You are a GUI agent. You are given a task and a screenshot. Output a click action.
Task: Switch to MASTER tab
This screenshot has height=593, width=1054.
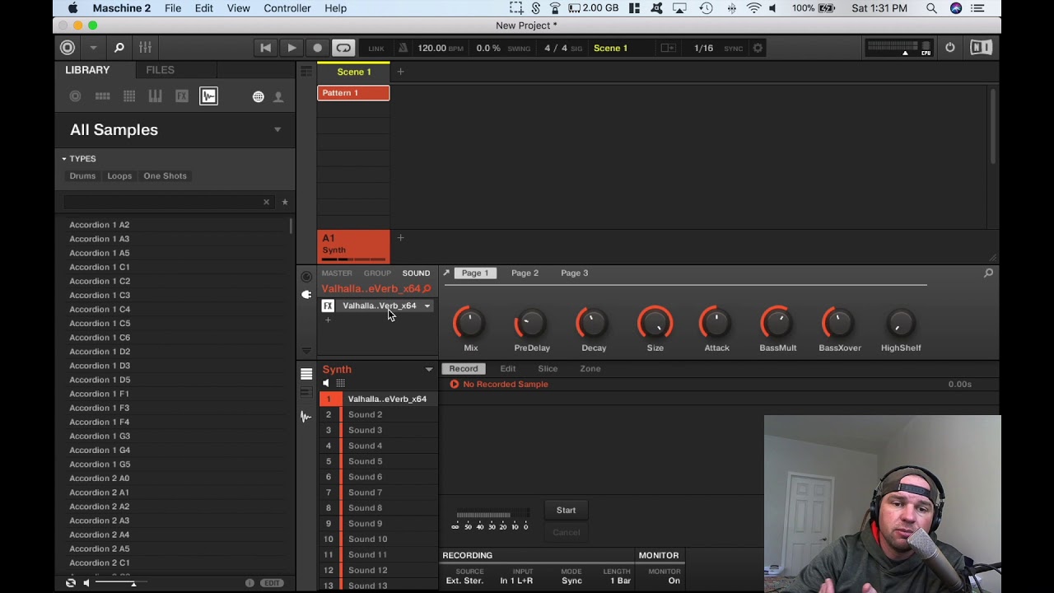point(337,273)
